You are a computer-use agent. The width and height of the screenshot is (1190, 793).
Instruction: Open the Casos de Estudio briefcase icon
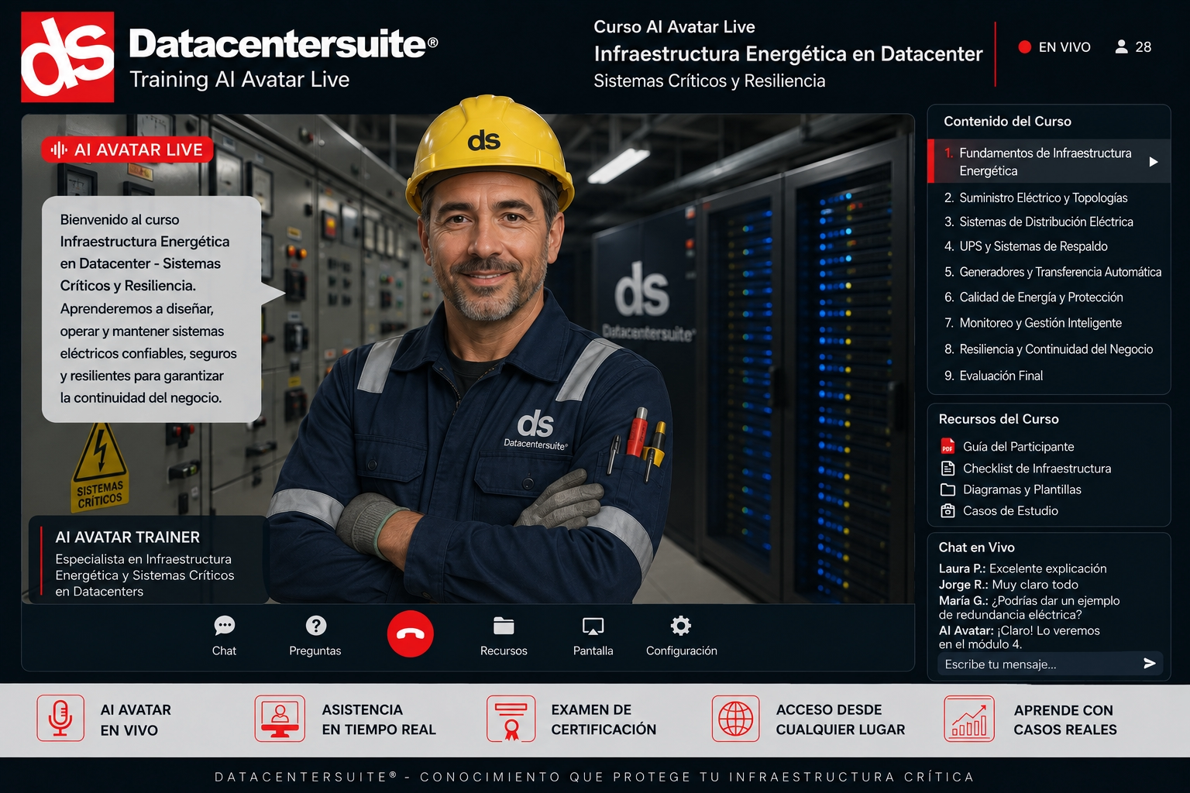click(x=948, y=510)
